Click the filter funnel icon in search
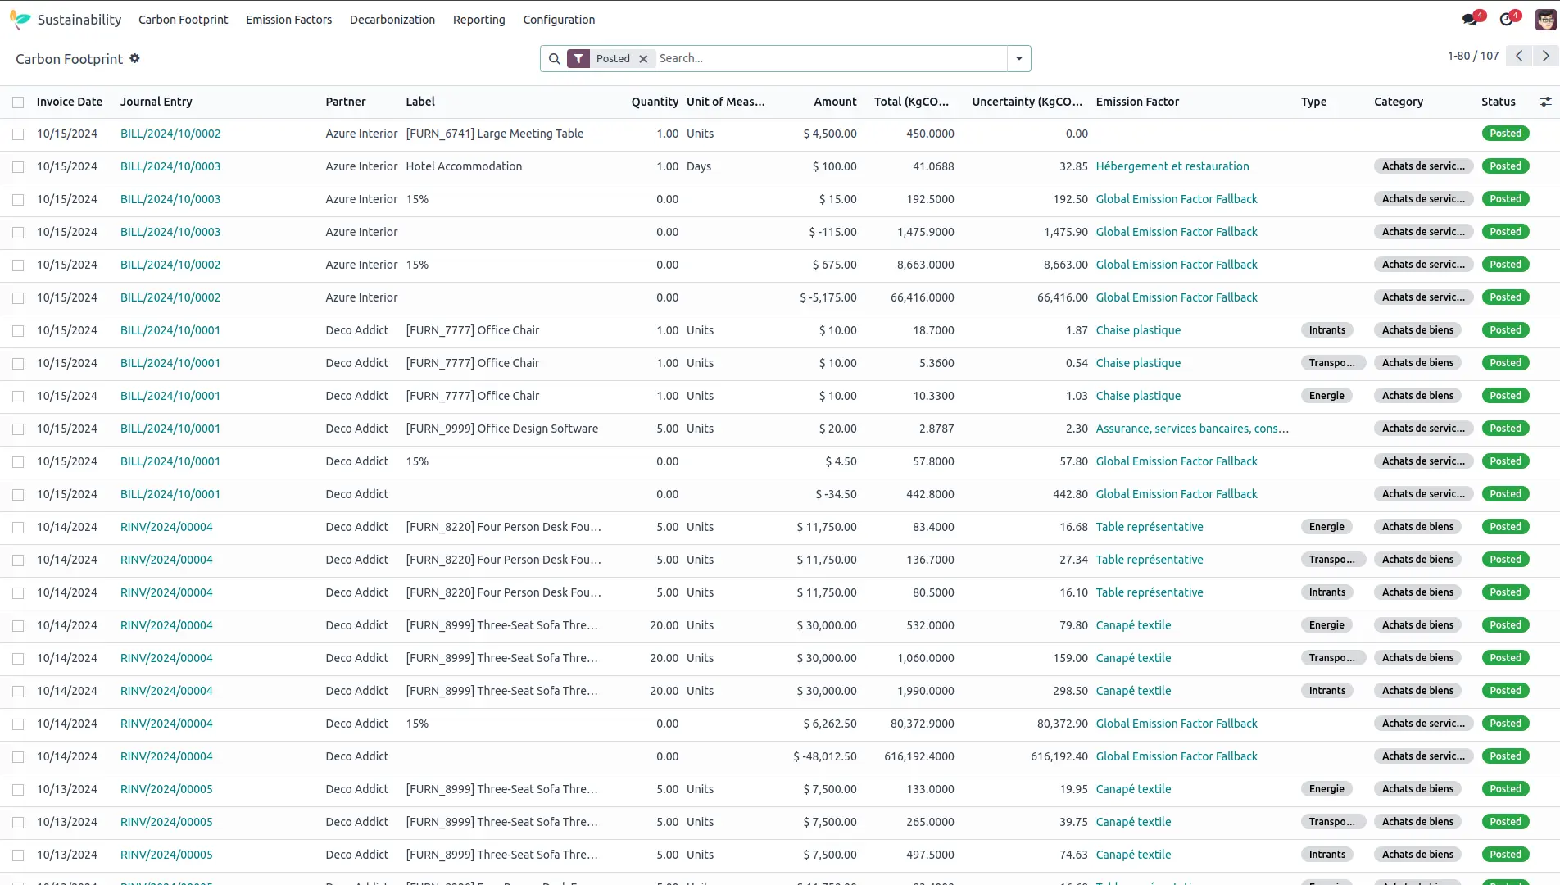This screenshot has width=1560, height=885. [578, 58]
